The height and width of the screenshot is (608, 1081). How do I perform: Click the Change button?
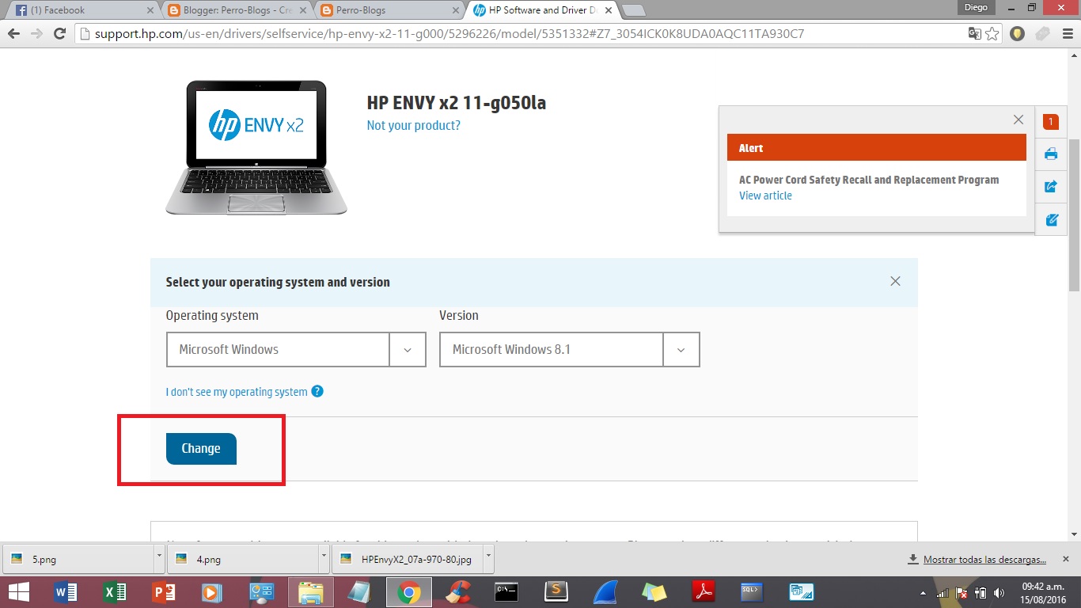[201, 448]
